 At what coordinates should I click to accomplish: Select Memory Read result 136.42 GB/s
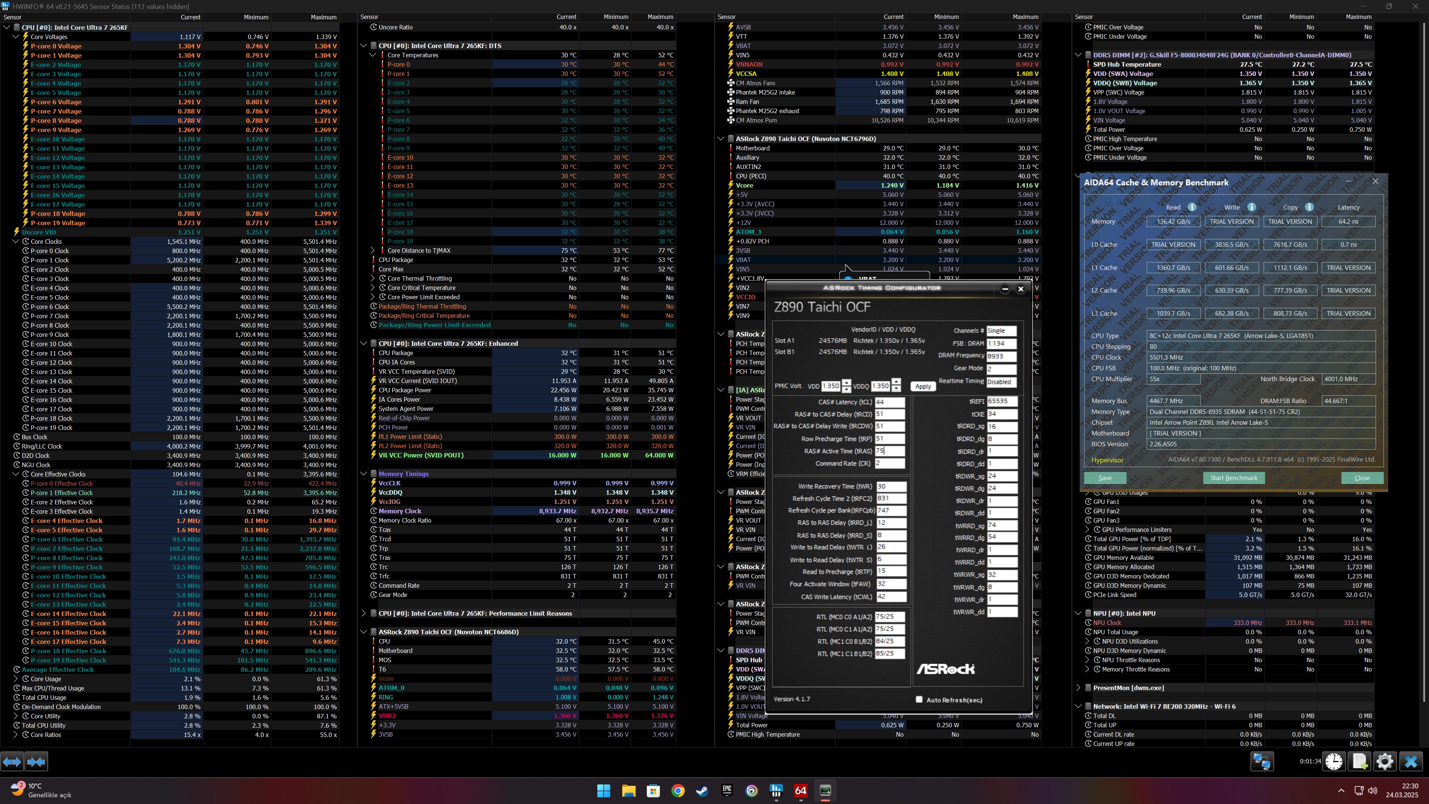point(1173,221)
